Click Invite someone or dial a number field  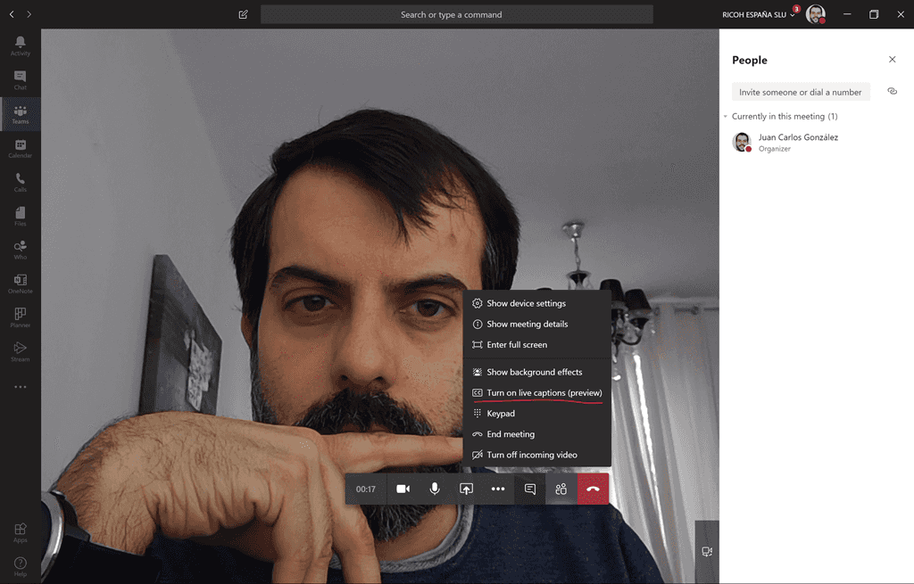[801, 92]
